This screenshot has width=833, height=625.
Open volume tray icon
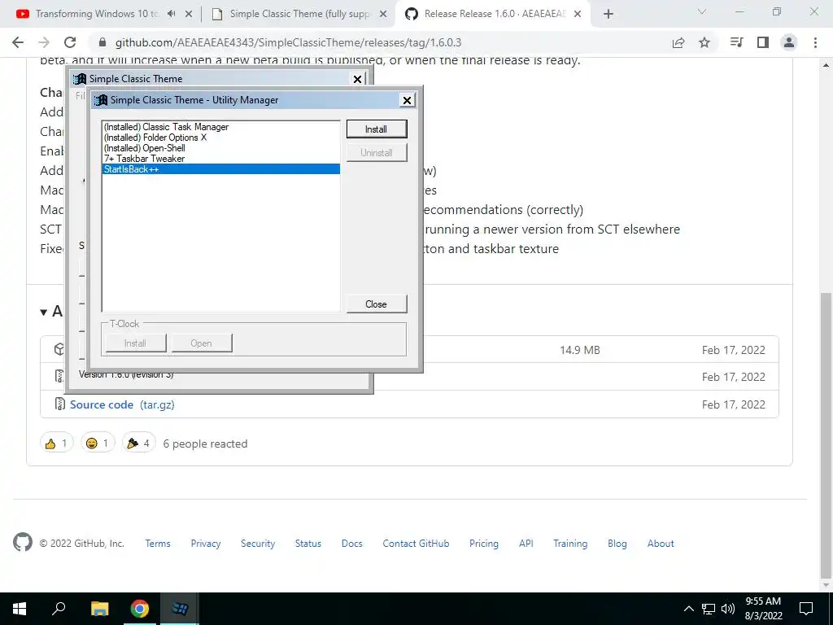(x=728, y=609)
